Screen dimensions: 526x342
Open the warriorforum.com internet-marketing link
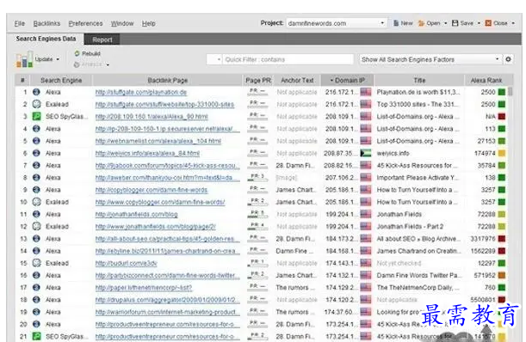167,312
